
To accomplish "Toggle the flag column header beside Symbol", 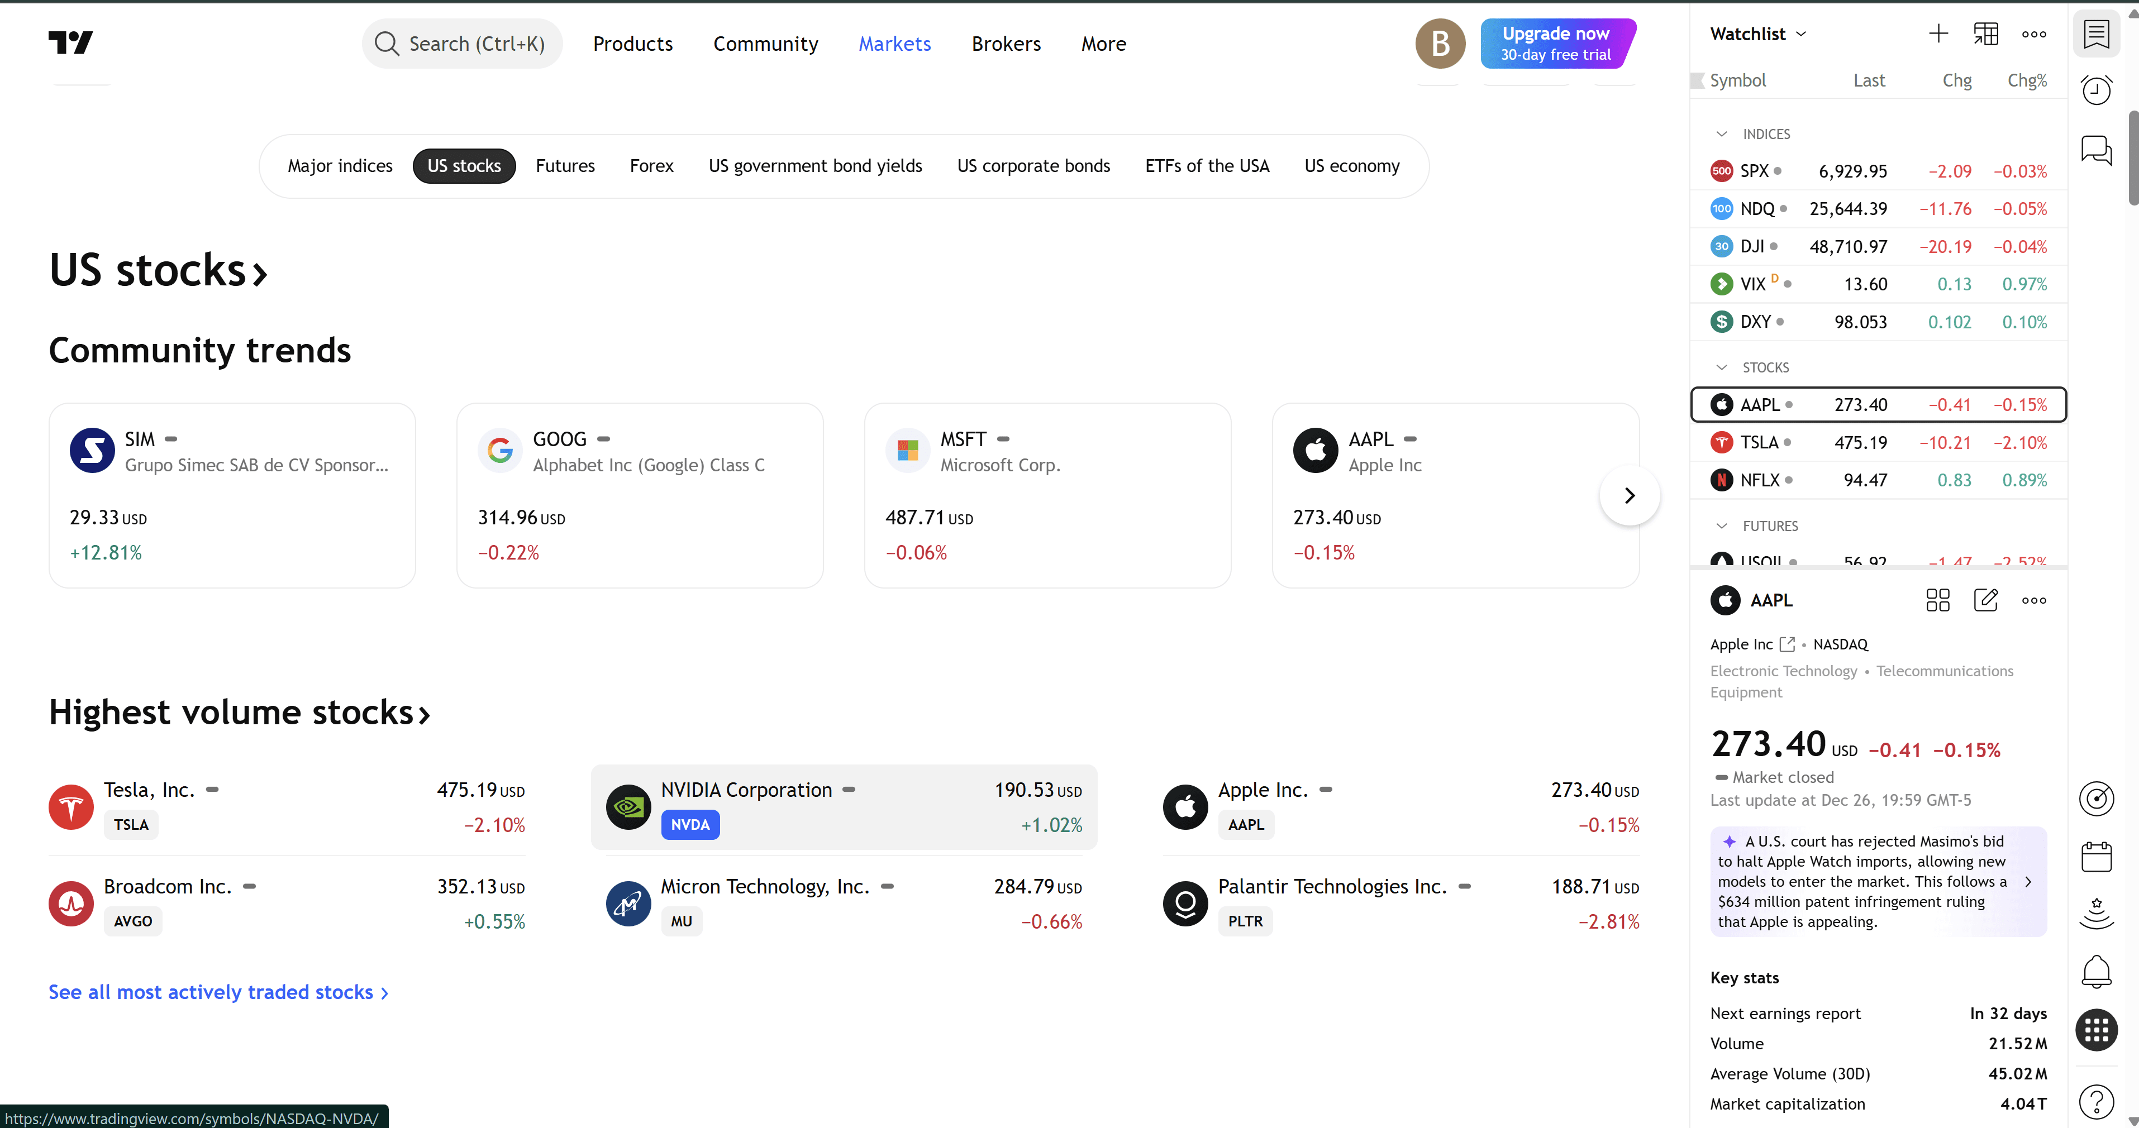I will tap(1697, 80).
